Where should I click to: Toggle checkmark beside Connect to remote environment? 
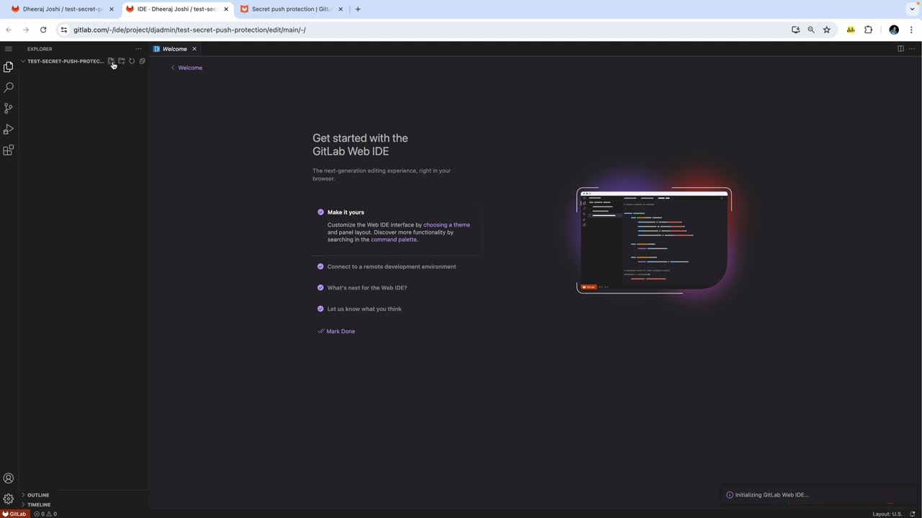pyautogui.click(x=321, y=267)
